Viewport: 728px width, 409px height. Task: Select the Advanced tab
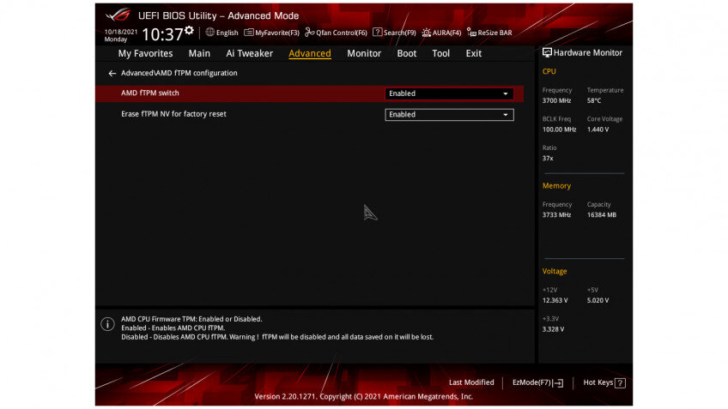(310, 53)
